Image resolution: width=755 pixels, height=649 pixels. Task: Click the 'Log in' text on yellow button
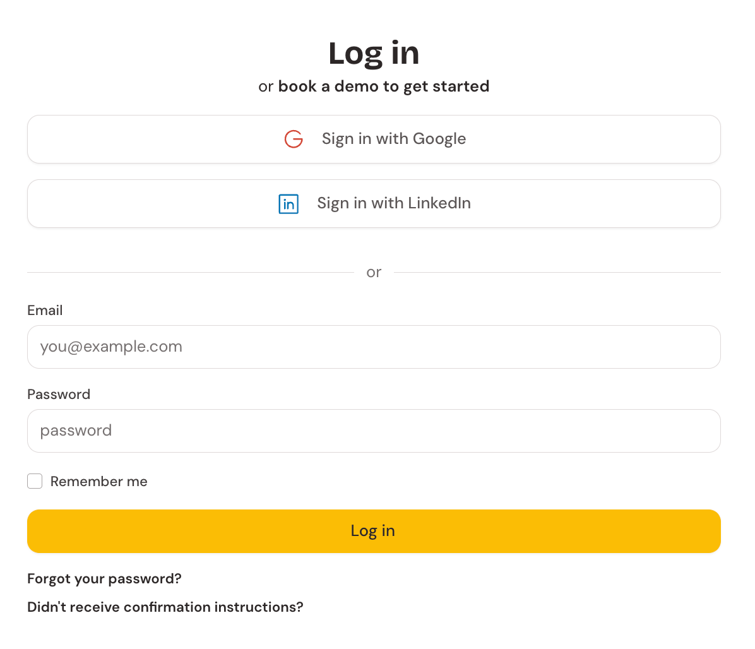tap(373, 532)
